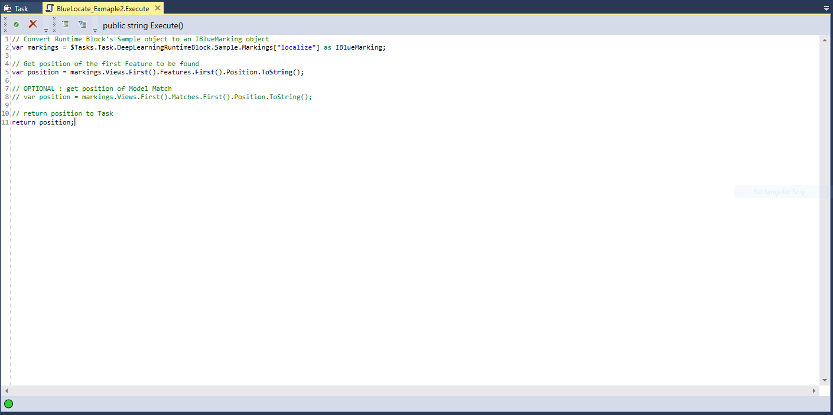
Task: Click the red X cancel script icon
Action: click(33, 24)
